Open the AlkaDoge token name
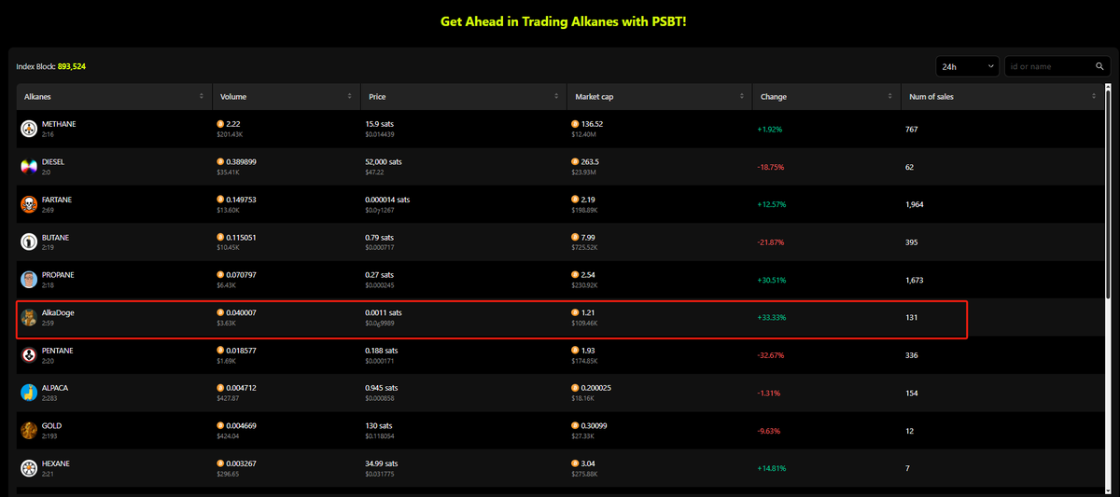The image size is (1120, 497). (58, 312)
